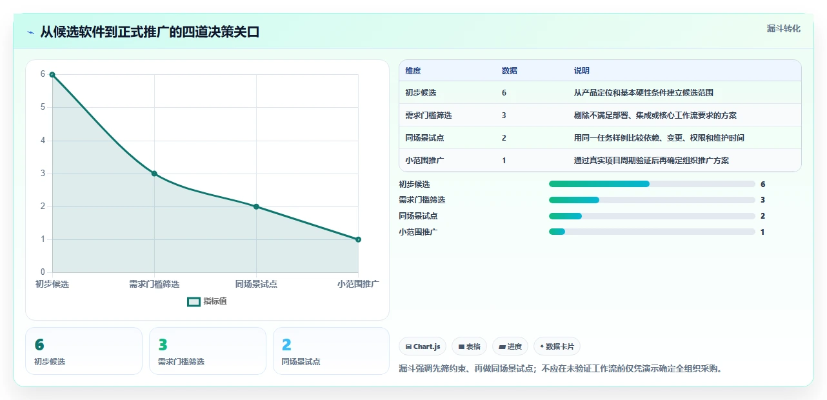Click the lightning icon beside the title
Image resolution: width=827 pixels, height=400 pixels.
click(30, 32)
